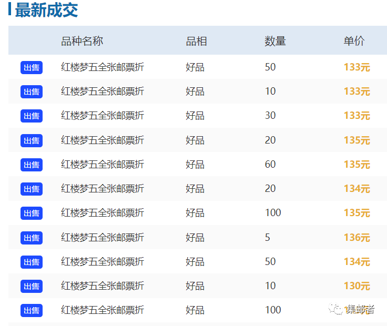387x326 pixels.
Task: Click the 数量 column header
Action: [275, 41]
